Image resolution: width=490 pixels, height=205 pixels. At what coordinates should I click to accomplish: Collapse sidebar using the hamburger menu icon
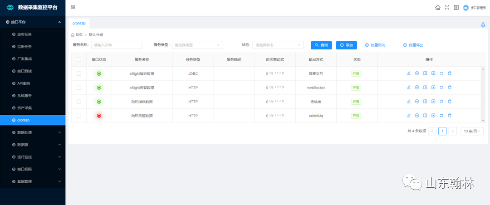tap(73, 7)
